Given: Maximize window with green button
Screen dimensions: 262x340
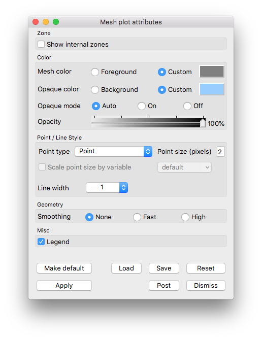Looking at the screenshot, I should 56,22.
